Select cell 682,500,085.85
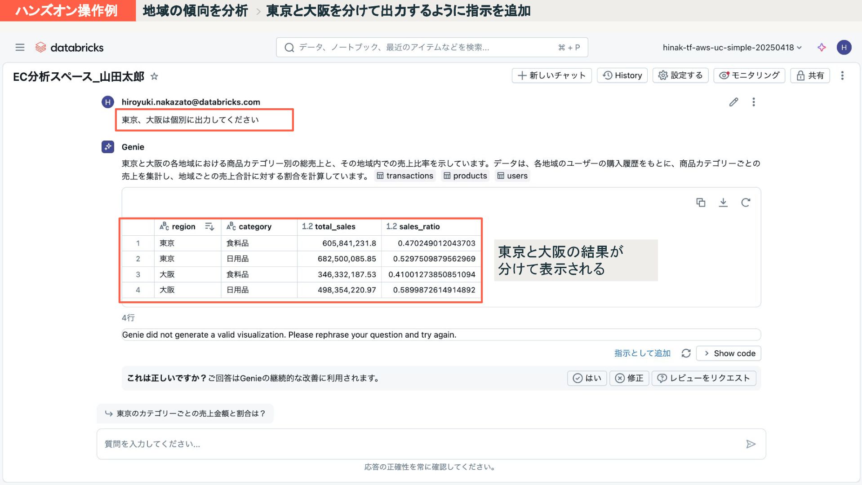Image resolution: width=862 pixels, height=485 pixels. click(x=339, y=259)
